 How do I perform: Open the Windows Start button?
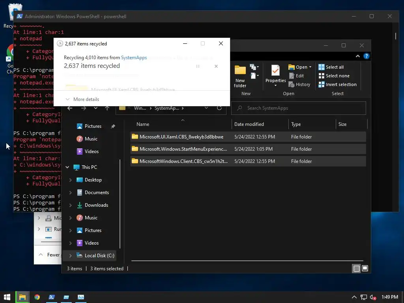click(x=7, y=297)
